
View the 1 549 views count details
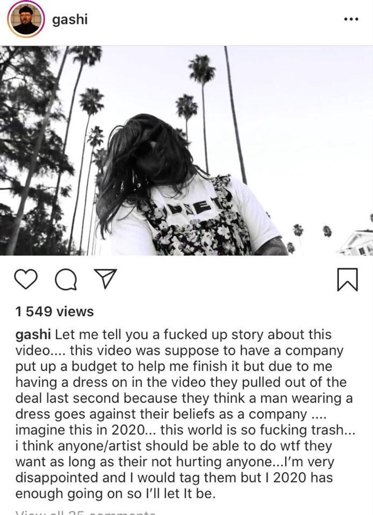[x=54, y=312]
